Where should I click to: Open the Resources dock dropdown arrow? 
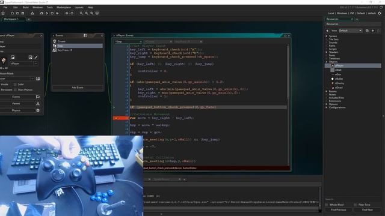(357, 19)
